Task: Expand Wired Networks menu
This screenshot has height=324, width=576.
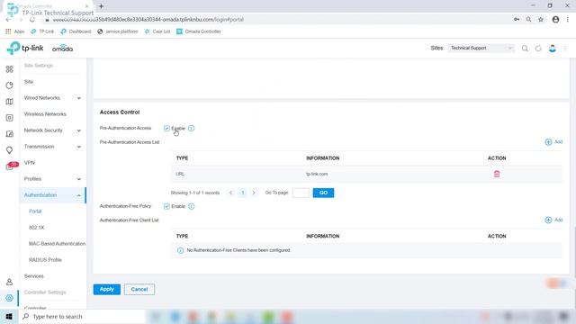Action: 52,98
